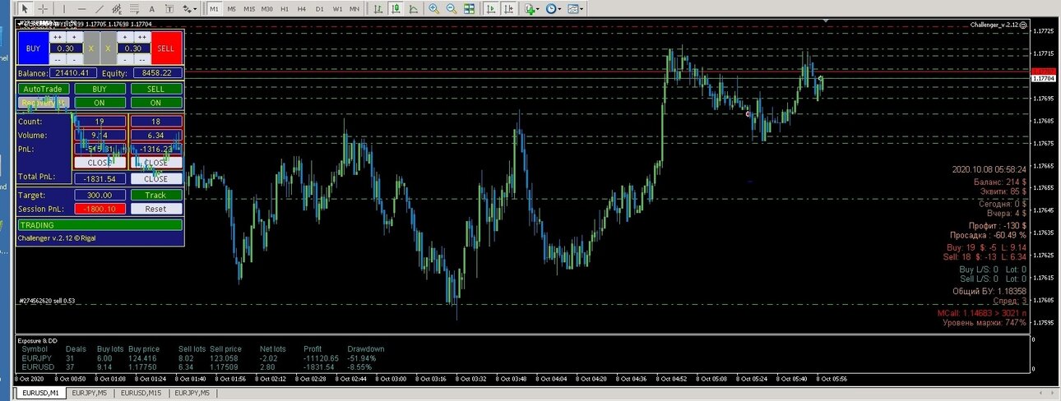Display chart as line chart
Screen dimensions: 1061x401
pos(412,8)
